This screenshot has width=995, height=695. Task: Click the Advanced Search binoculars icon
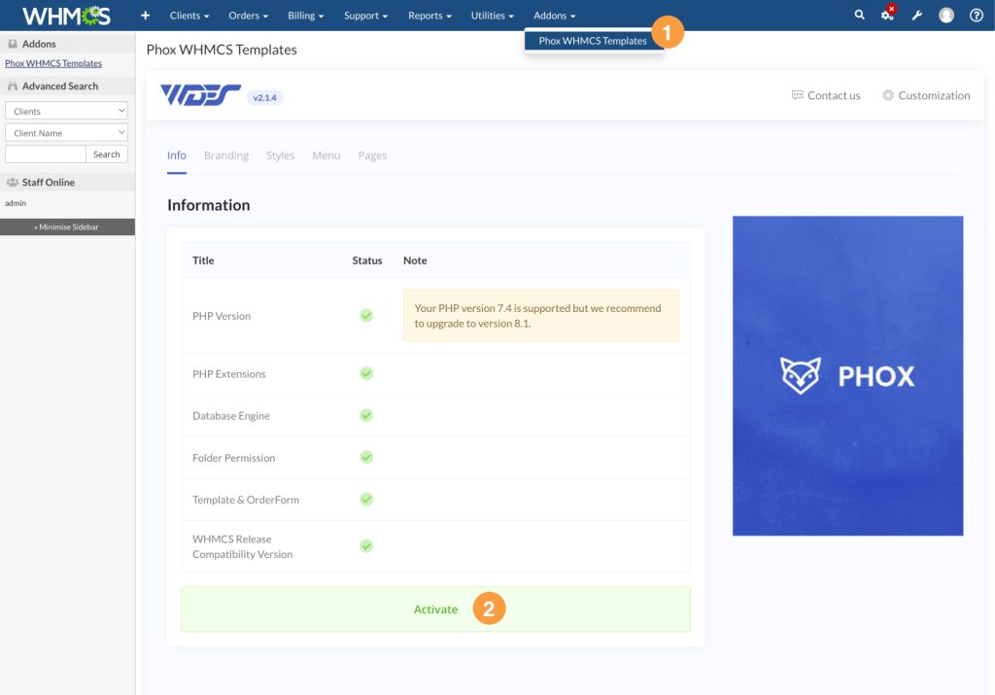tap(13, 86)
